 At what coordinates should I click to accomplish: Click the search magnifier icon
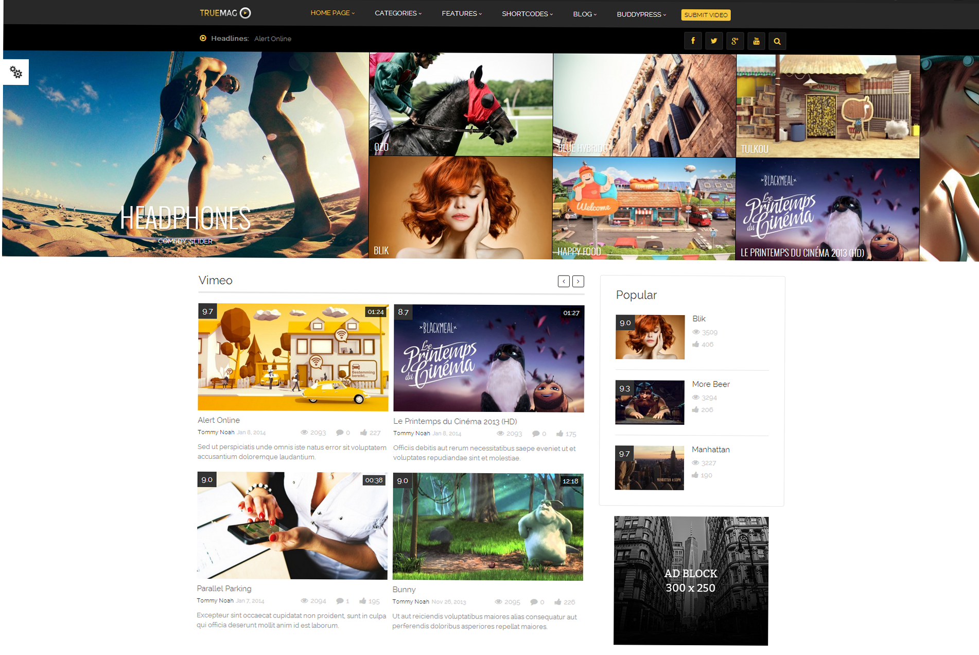777,42
